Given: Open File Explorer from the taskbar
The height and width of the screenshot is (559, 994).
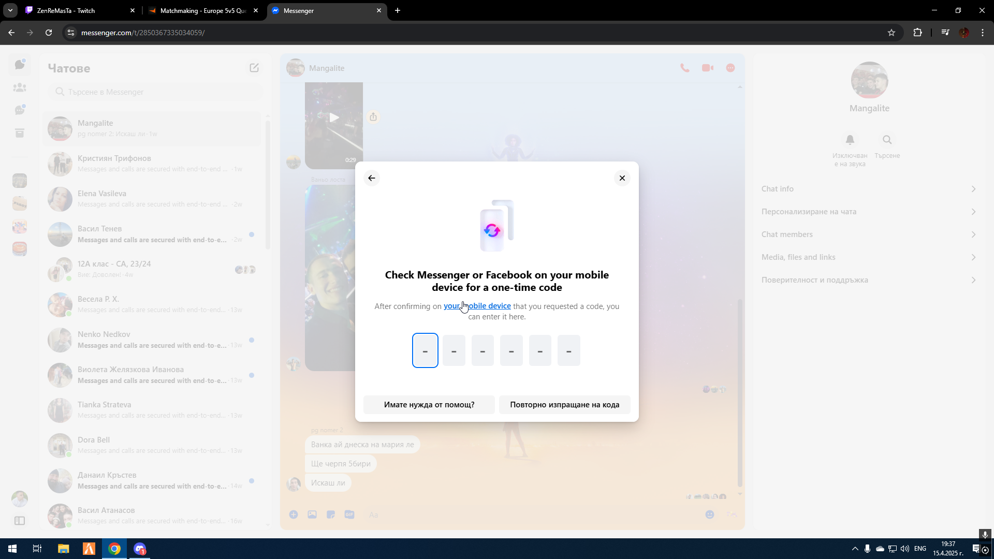Looking at the screenshot, I should [63, 549].
